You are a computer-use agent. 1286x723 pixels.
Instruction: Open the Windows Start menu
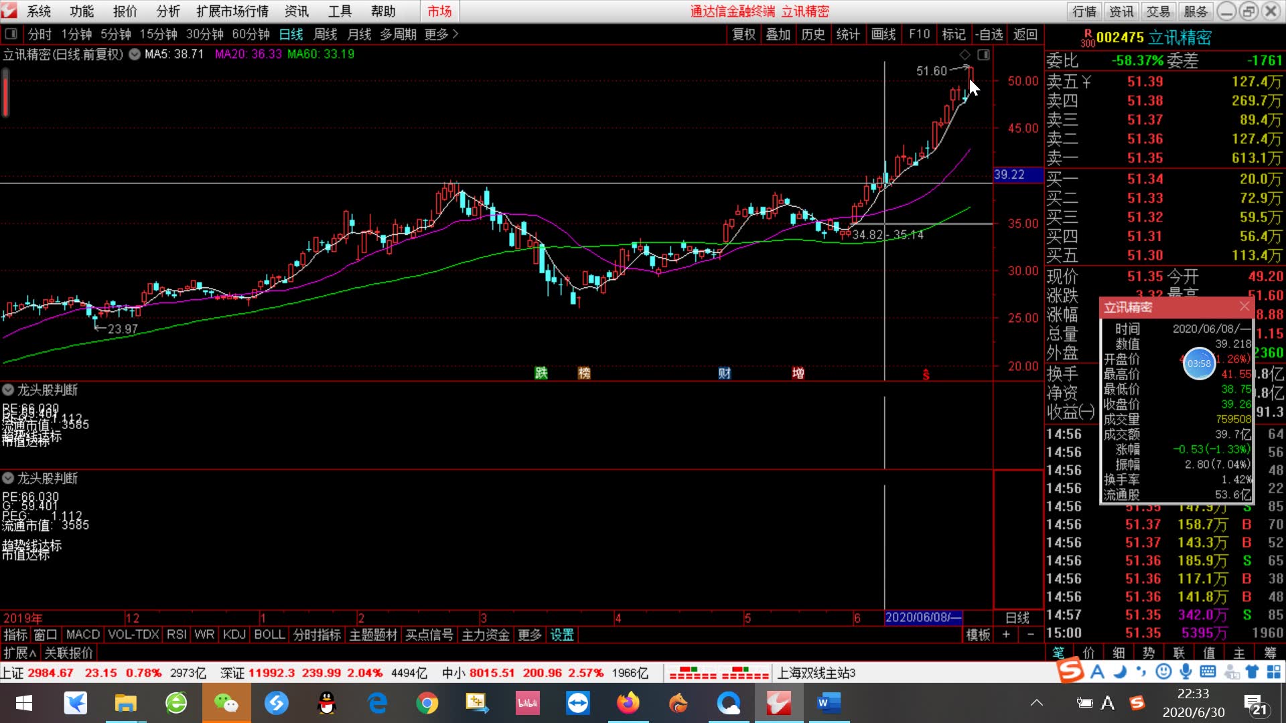pyautogui.click(x=23, y=703)
